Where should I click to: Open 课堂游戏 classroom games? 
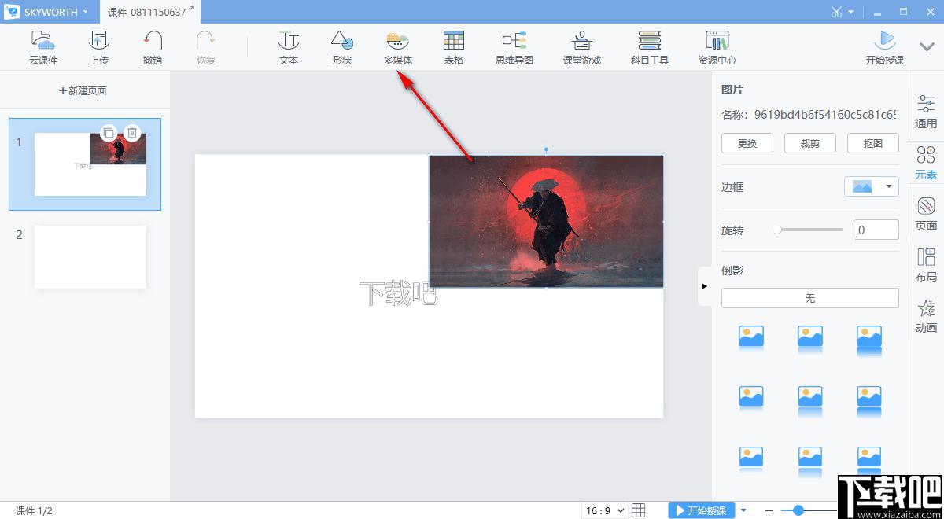click(582, 47)
